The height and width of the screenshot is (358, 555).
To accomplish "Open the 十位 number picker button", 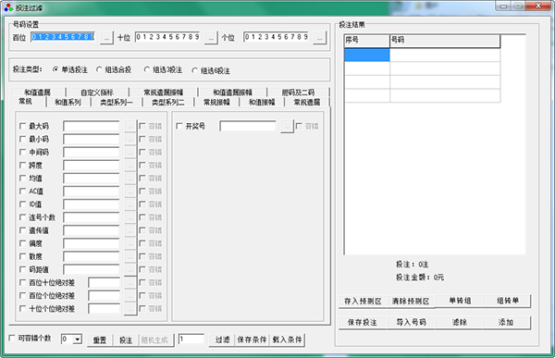I will click(x=211, y=38).
